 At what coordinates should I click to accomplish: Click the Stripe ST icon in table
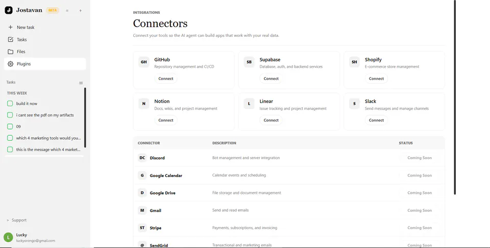(142, 228)
